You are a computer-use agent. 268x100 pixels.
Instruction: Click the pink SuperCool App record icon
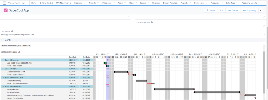(6, 10)
